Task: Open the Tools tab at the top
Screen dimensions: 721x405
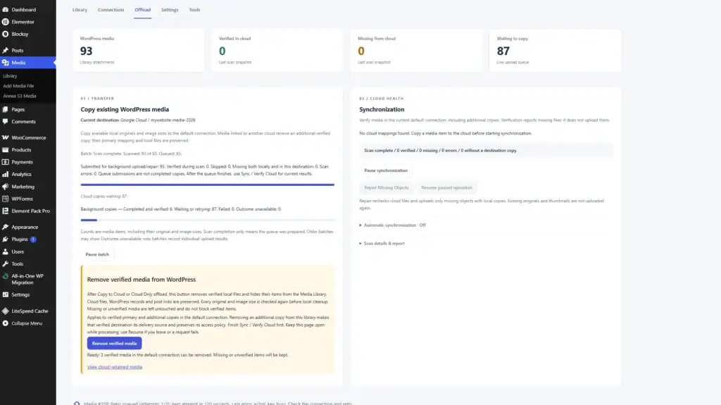Action: [x=194, y=10]
